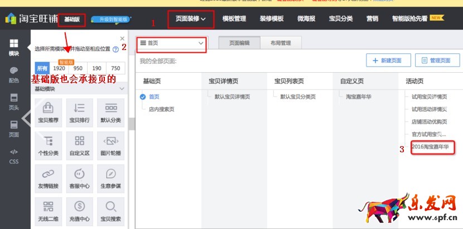Close the module panel with X

[122, 38]
